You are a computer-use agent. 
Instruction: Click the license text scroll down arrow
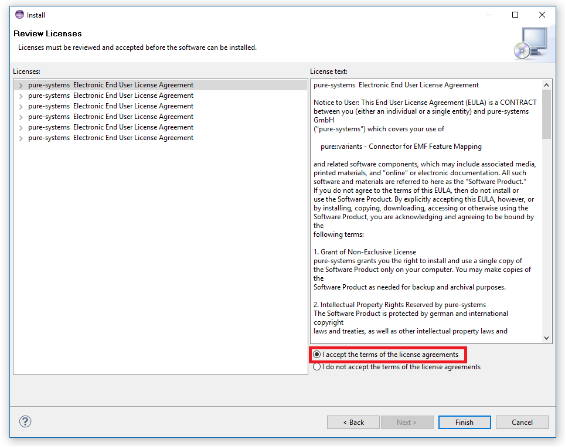(x=546, y=338)
